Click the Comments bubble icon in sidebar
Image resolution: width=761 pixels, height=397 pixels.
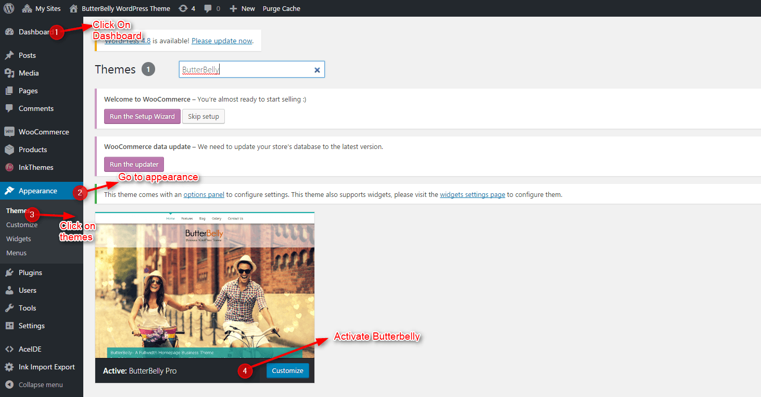[x=9, y=108]
